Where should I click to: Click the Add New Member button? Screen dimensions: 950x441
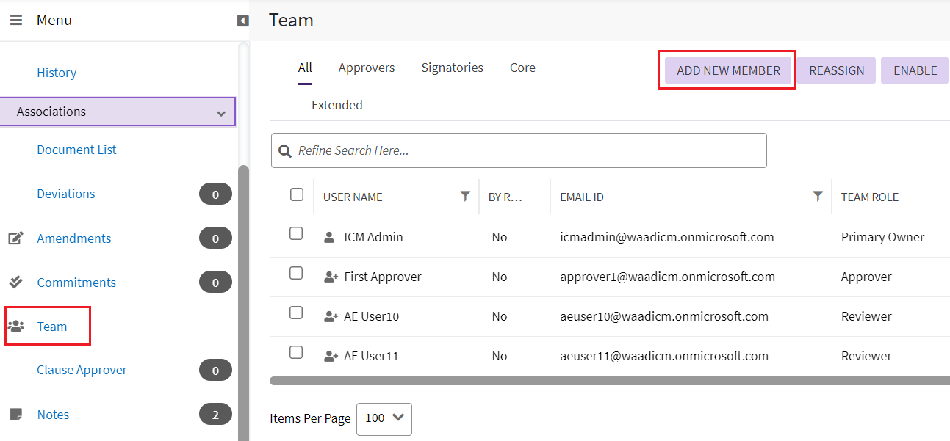point(728,70)
